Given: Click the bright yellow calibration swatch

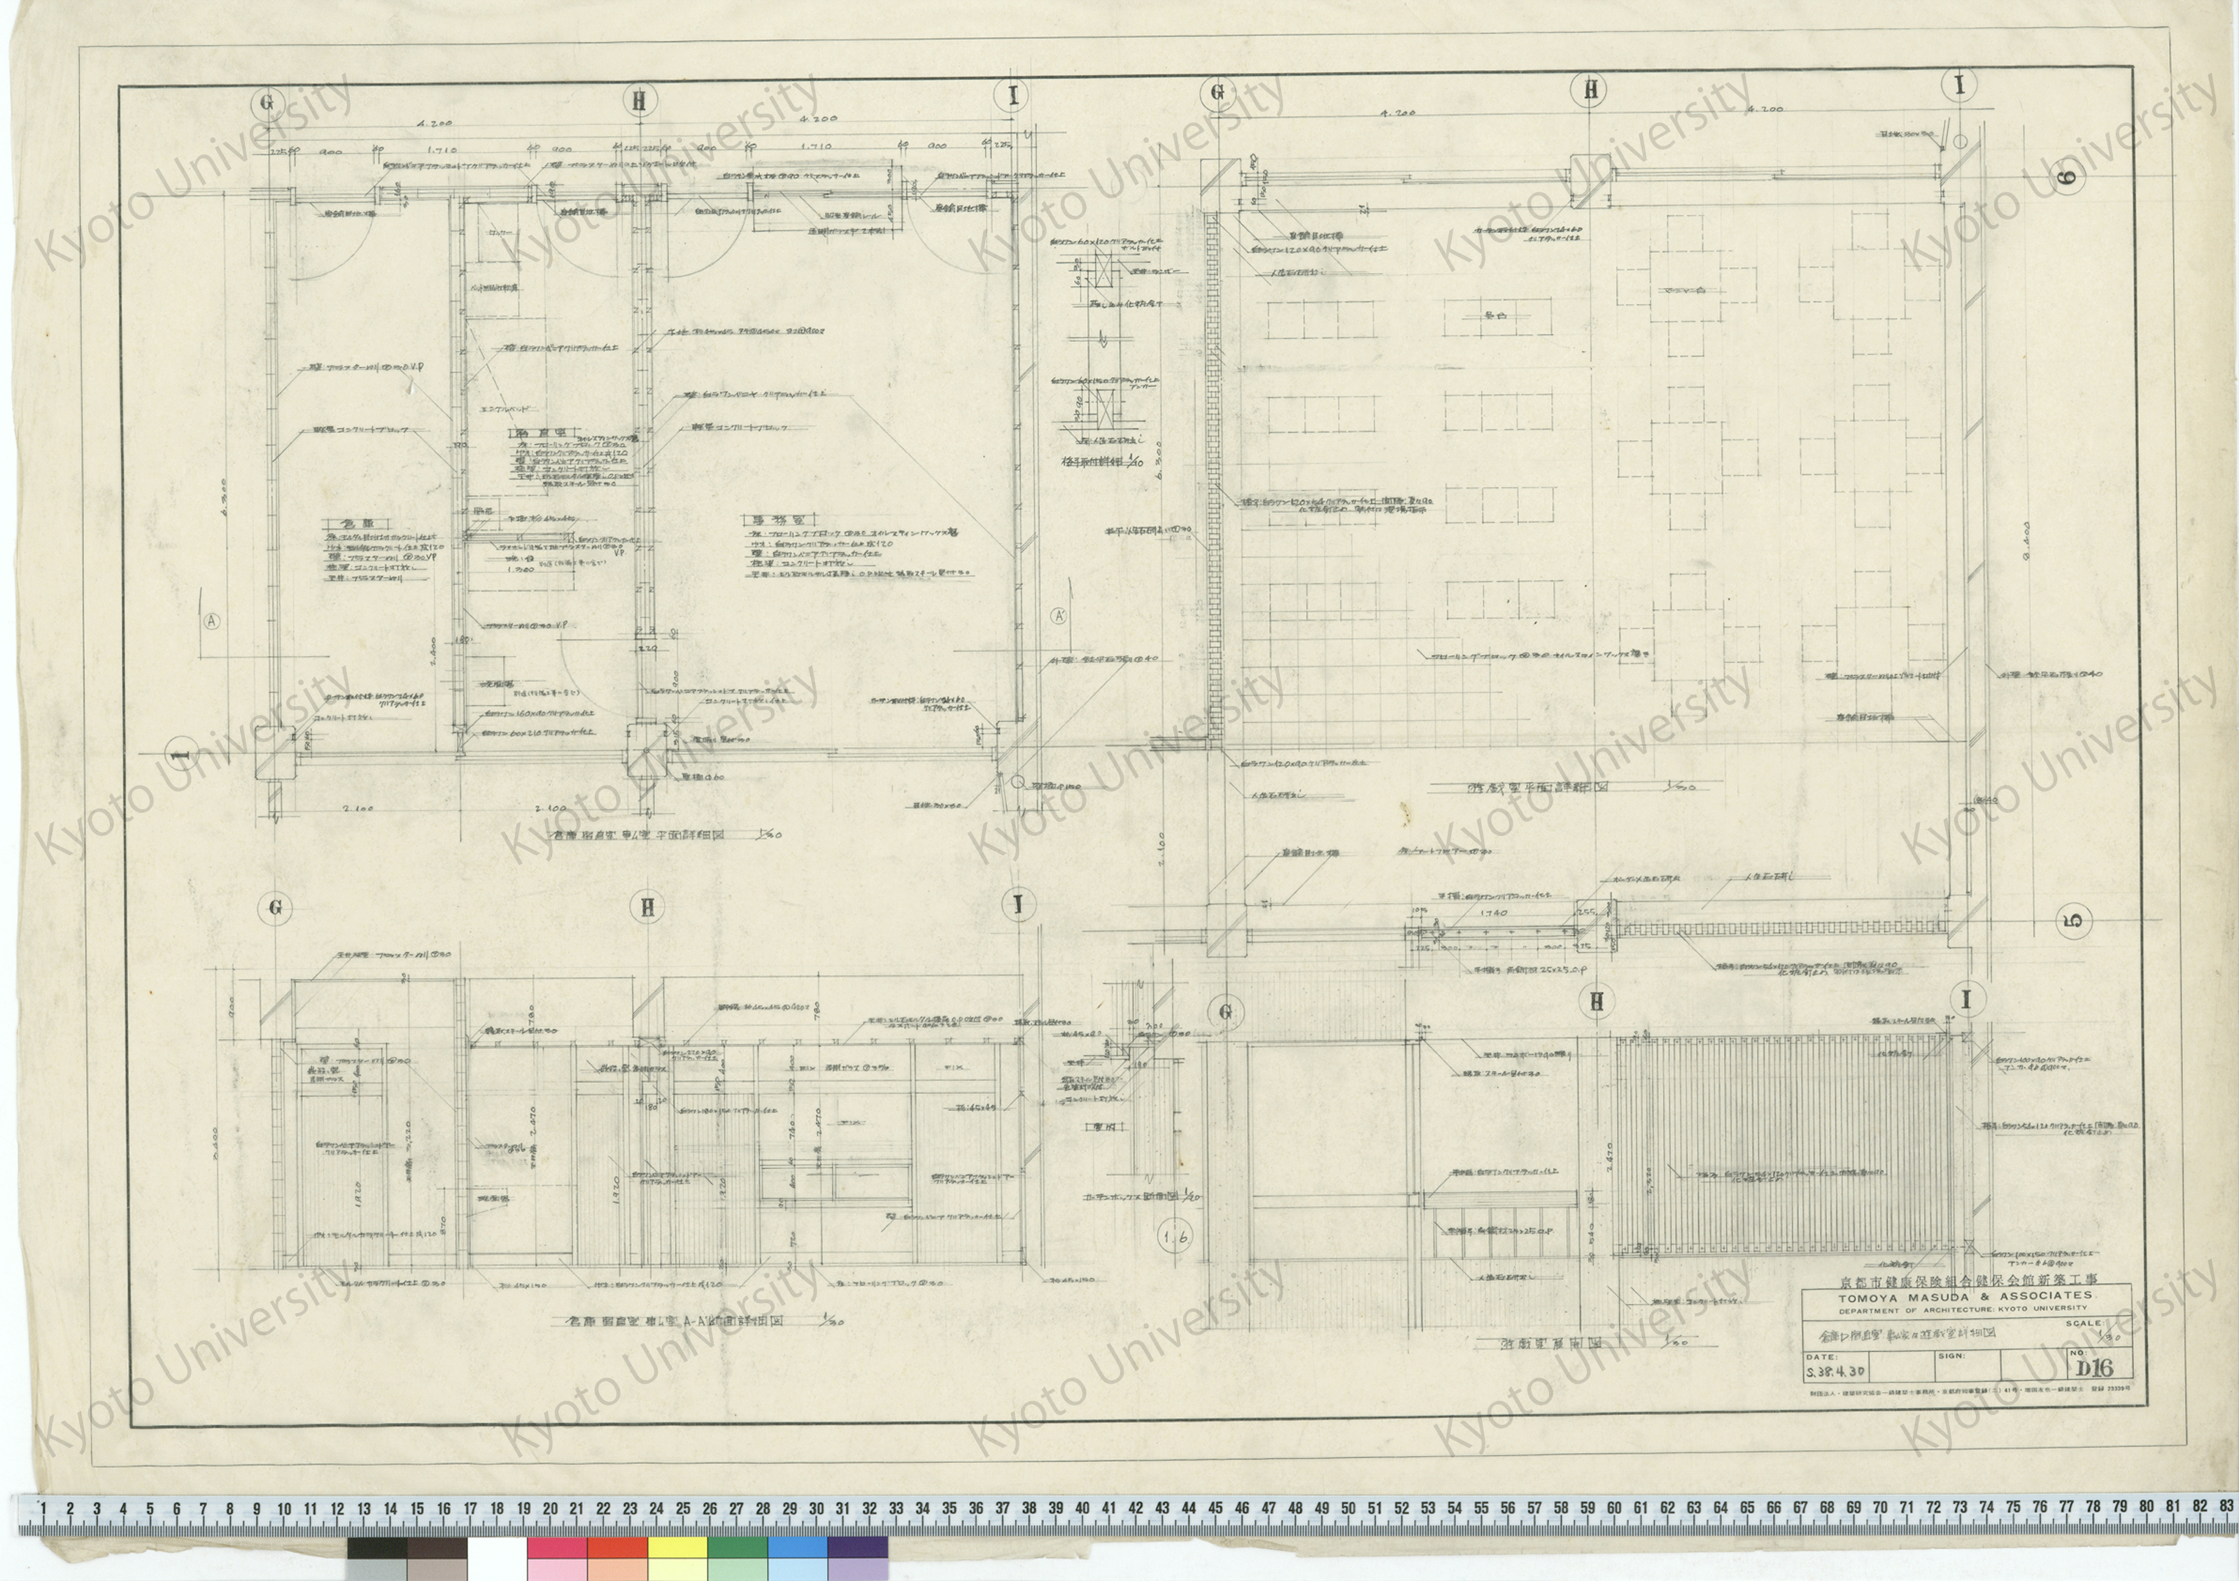Looking at the screenshot, I should pyautogui.click(x=677, y=1548).
